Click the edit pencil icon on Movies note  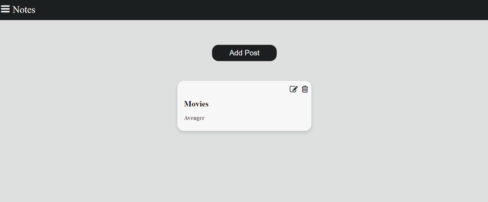(293, 89)
